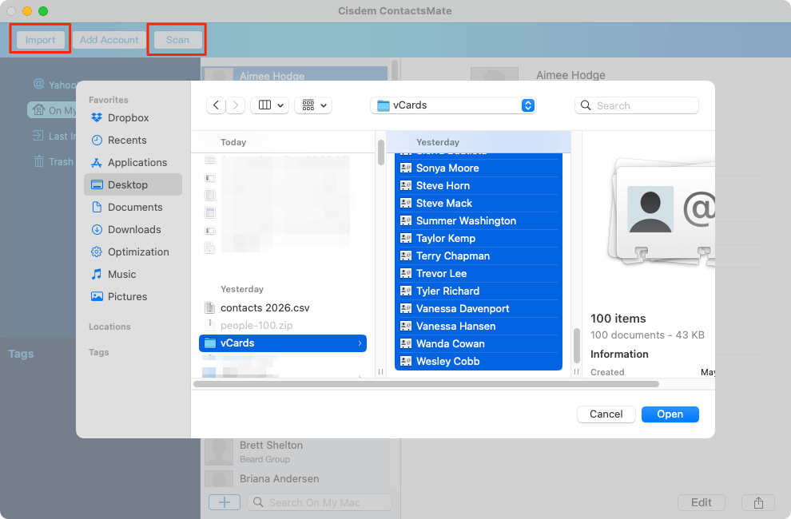The image size is (791, 519).
Task: Select the Trash item in ContactsMate sidebar
Action: 54,161
